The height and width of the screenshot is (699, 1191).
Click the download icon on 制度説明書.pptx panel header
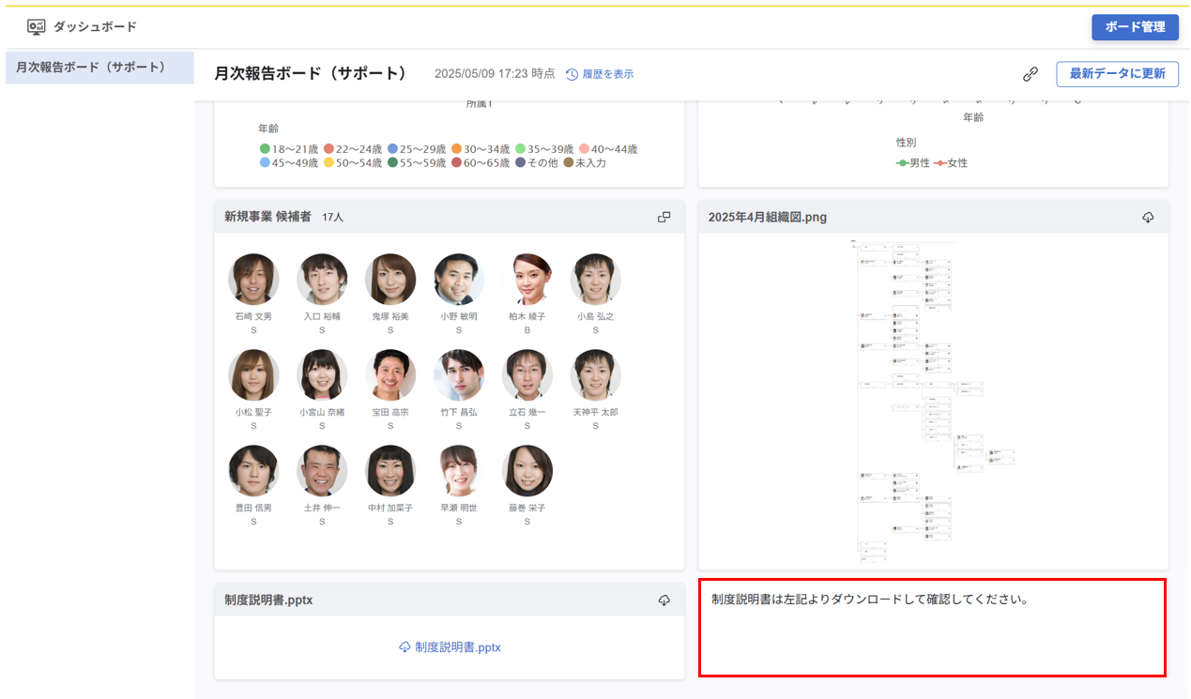[x=664, y=599]
